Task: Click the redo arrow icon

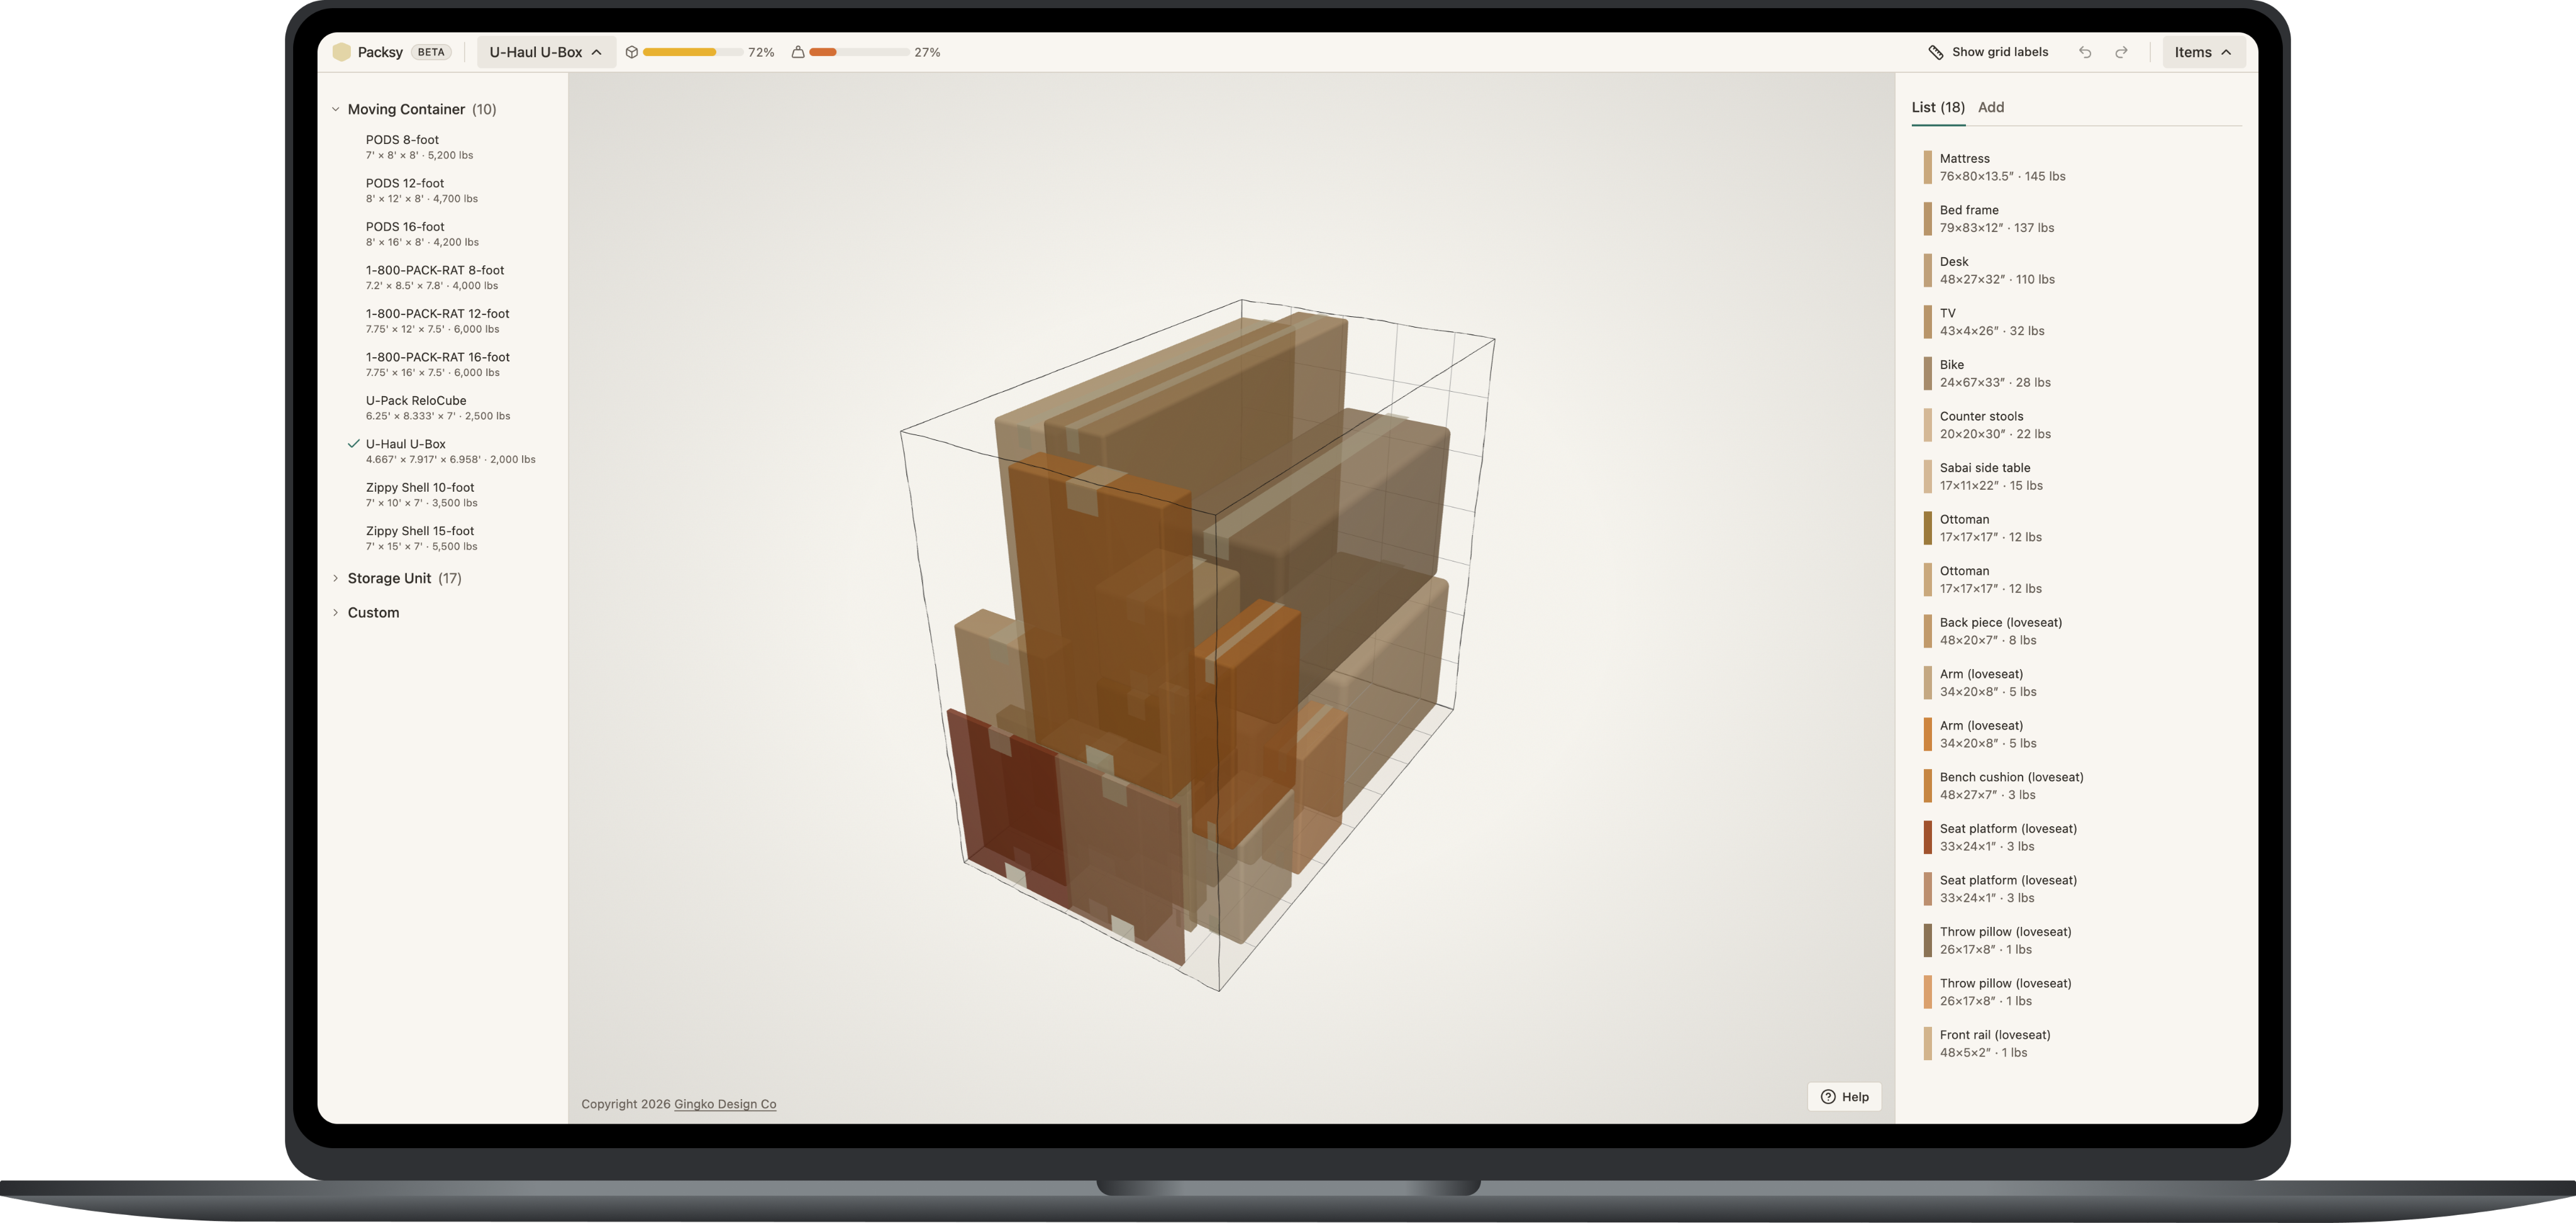Action: (x=2121, y=51)
